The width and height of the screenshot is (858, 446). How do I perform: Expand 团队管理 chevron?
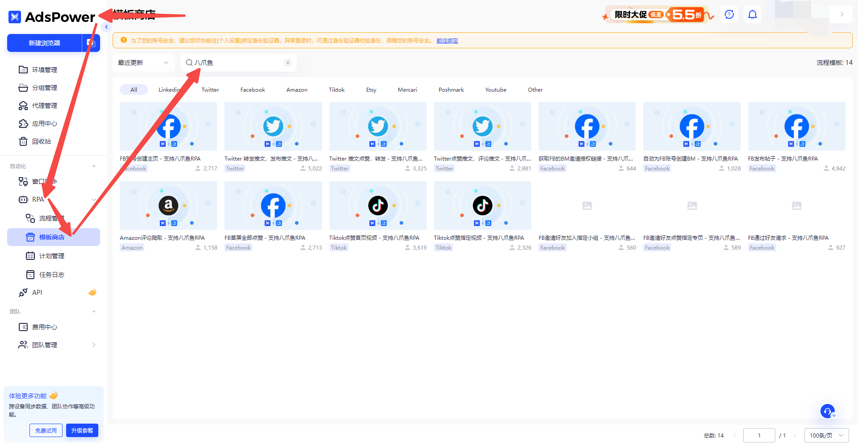pyautogui.click(x=94, y=345)
